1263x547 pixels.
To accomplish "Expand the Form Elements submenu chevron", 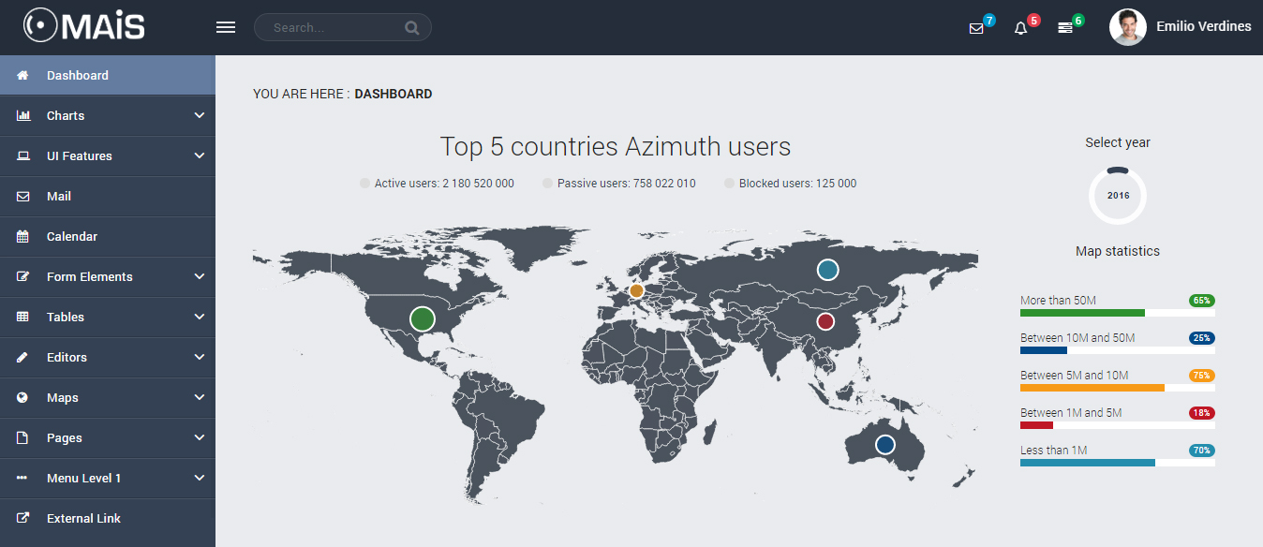I will click(199, 276).
